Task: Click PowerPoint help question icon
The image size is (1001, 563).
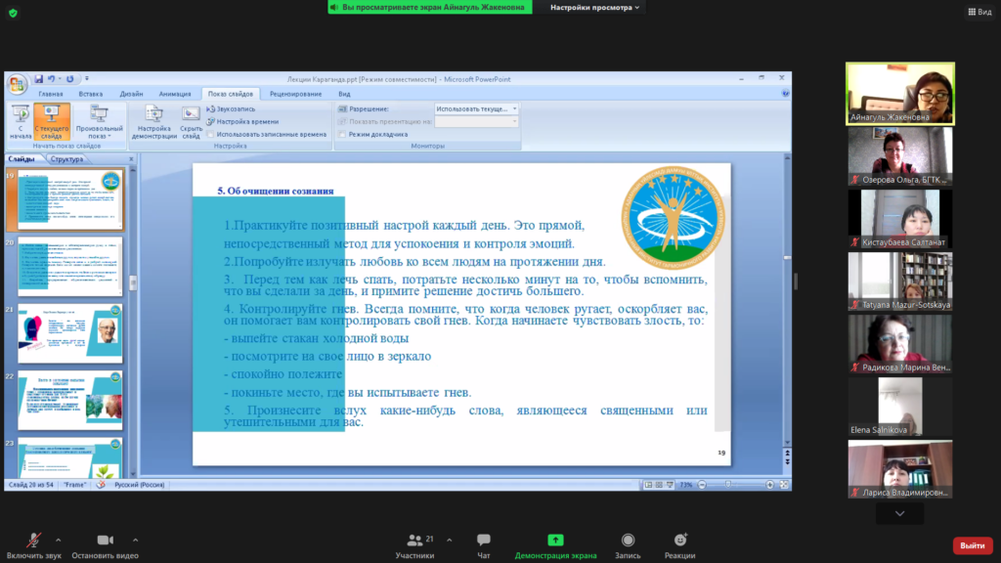Action: (785, 93)
